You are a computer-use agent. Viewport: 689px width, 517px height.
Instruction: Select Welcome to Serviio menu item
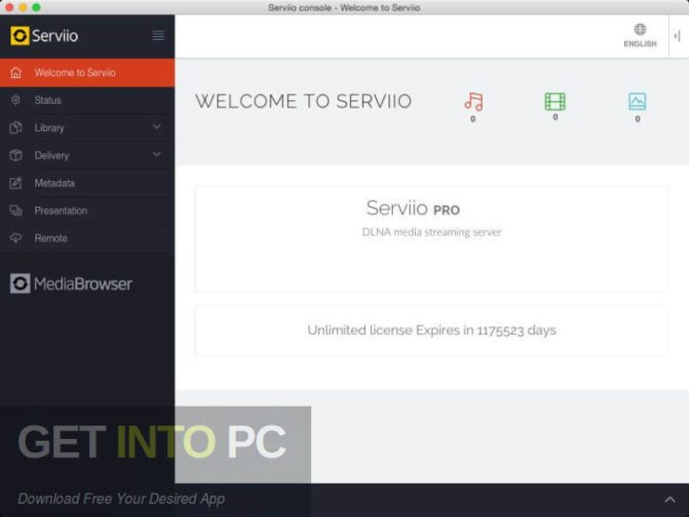click(x=88, y=72)
